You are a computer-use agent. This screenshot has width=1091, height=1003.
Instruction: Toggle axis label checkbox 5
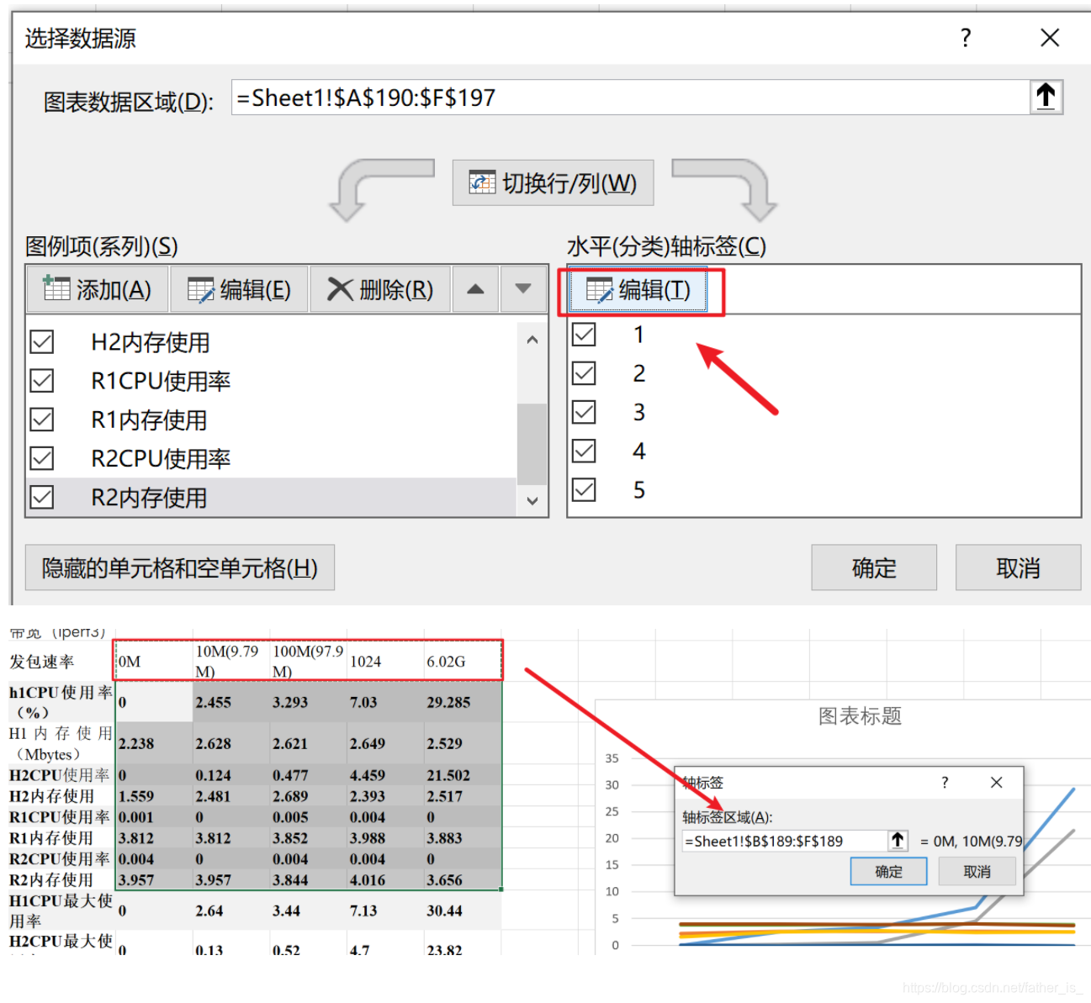[584, 489]
